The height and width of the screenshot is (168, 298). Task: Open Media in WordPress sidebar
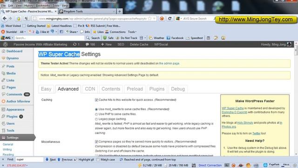tap(11, 73)
